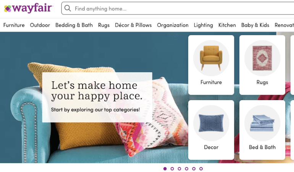Screen dimensions: 294x172
Task: Open the Lighting navigation item
Action: 204,25
